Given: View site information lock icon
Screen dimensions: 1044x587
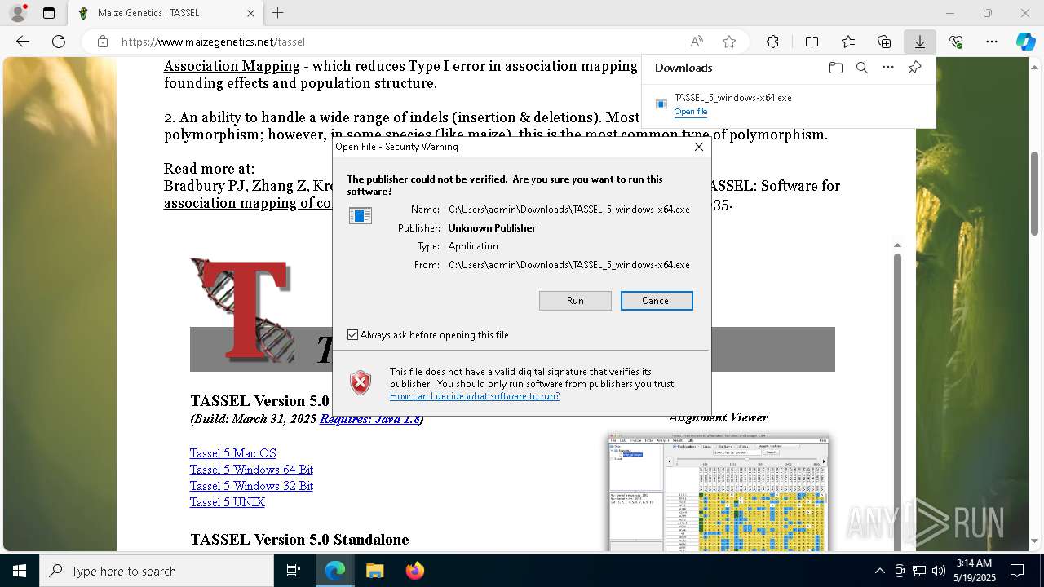Looking at the screenshot, I should 102,42.
